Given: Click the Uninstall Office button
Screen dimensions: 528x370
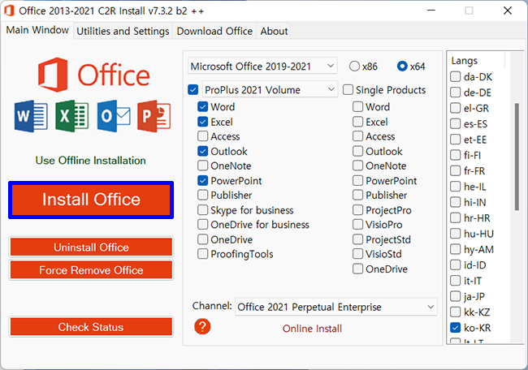Looking at the screenshot, I should [91, 247].
